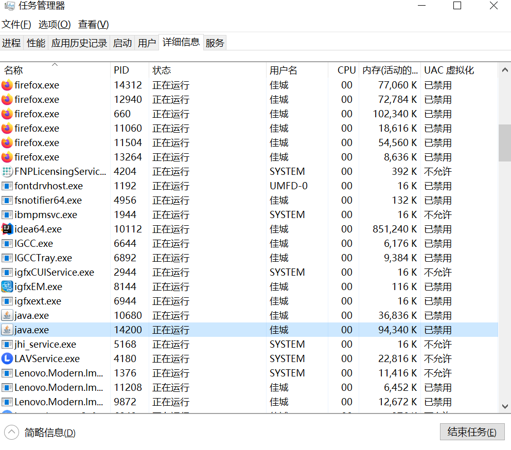Select the igfxCUIService.exe process name
Viewport: 511px width, 450px height.
[54, 272]
